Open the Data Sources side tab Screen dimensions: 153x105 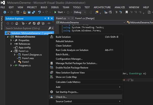coord(2,23)
